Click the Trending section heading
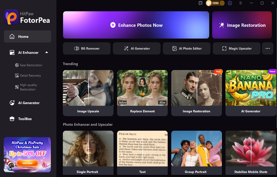 [70, 64]
